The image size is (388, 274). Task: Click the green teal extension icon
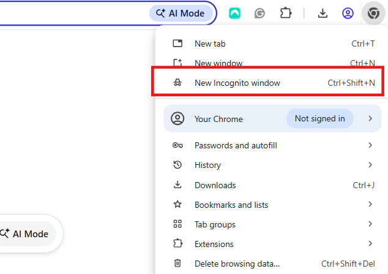tap(234, 13)
